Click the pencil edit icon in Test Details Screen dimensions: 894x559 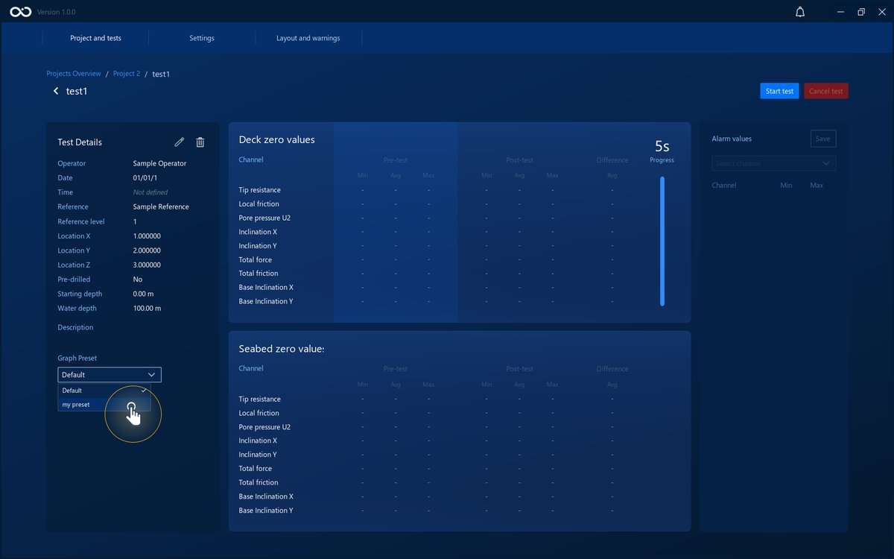point(179,142)
